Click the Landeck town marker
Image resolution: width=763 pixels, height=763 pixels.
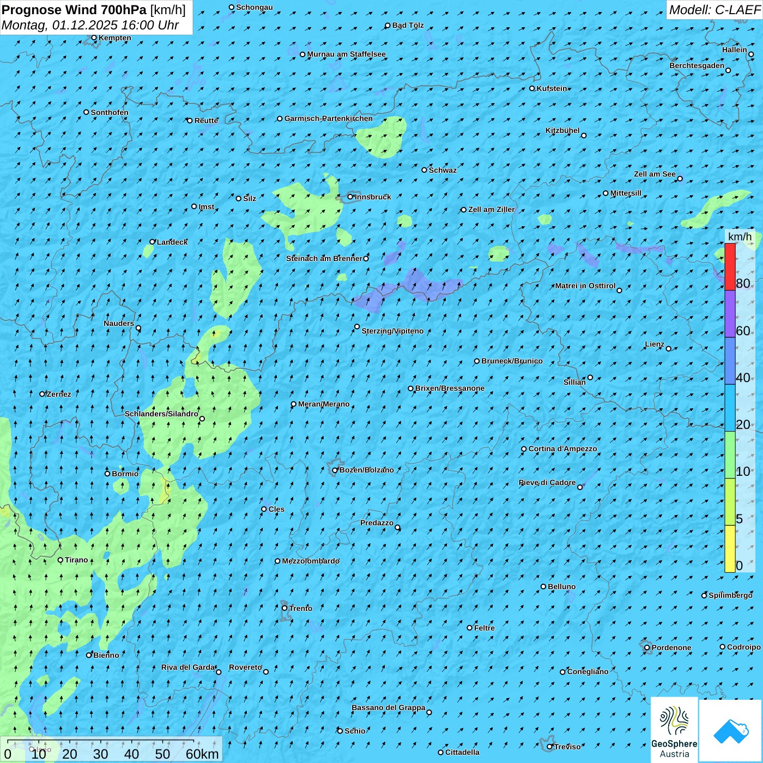pyautogui.click(x=153, y=242)
